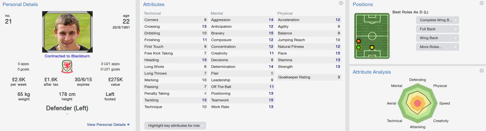Click the green left-back position dot
Viewport: 486px width, 131px height.
pyautogui.click(x=359, y=47)
